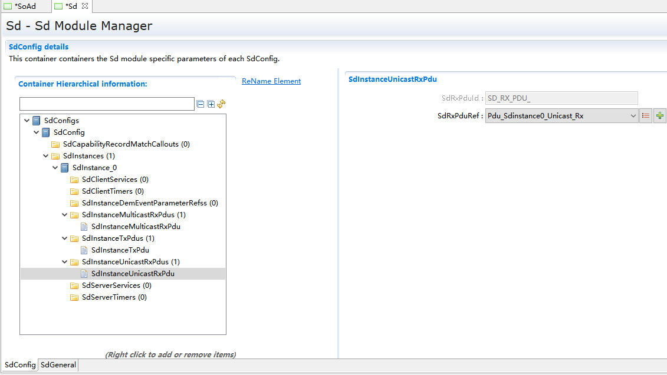Select SdClientServices (0) in tree
This screenshot has height=375, width=667.
click(x=115, y=180)
